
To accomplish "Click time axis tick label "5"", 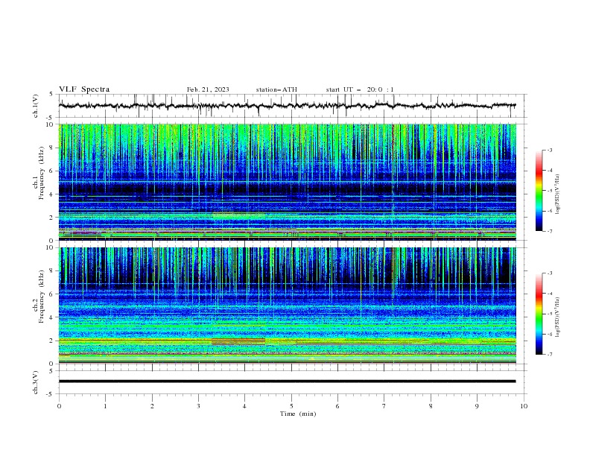I will (291, 406).
